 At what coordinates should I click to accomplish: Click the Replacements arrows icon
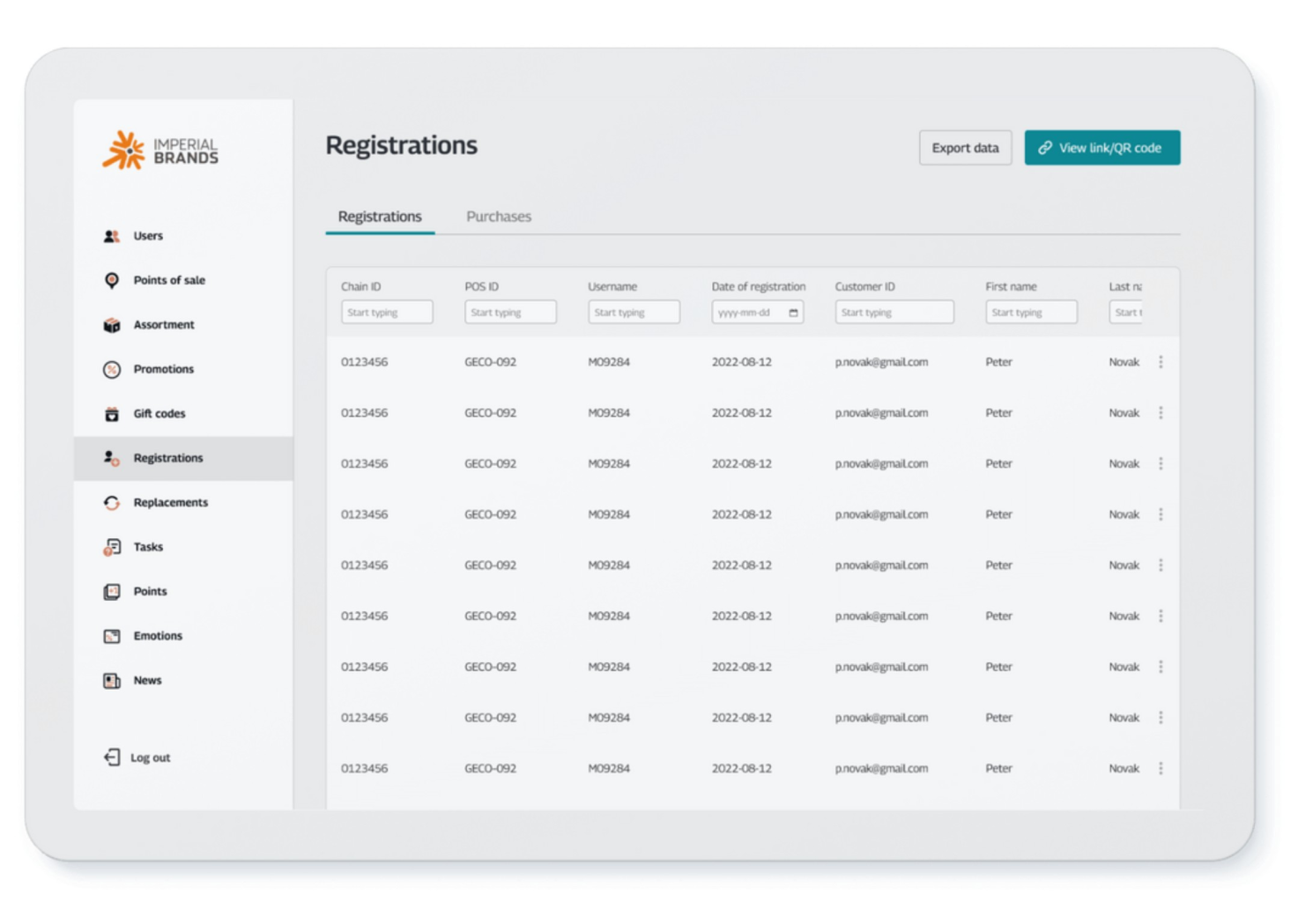pos(111,503)
